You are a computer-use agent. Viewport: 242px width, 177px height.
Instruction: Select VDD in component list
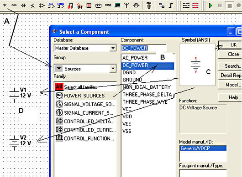(147, 116)
